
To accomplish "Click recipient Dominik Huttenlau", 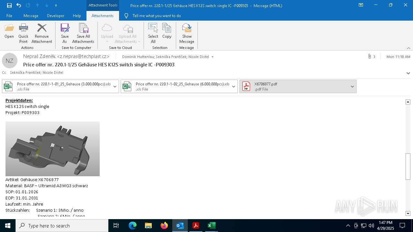I will (138, 57).
